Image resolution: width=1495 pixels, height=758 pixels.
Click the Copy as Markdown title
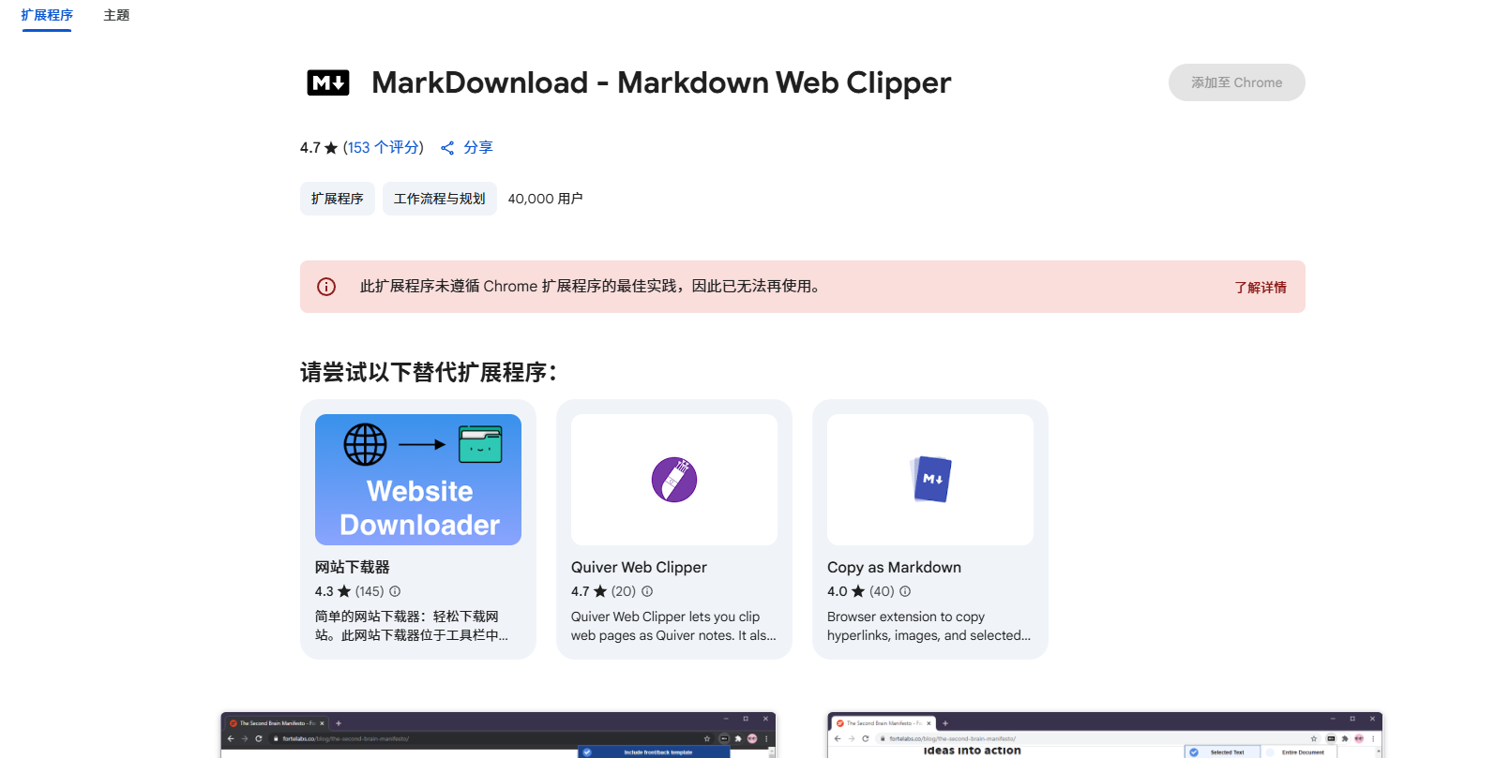click(x=894, y=568)
